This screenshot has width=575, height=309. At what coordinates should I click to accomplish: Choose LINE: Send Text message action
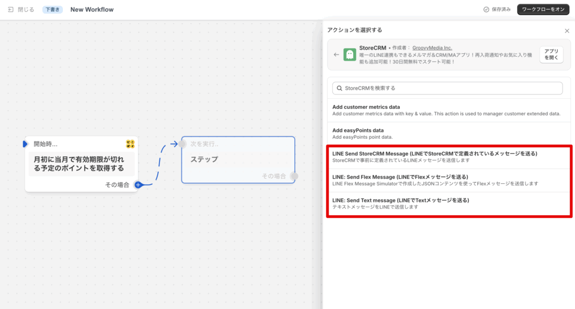pos(448,203)
